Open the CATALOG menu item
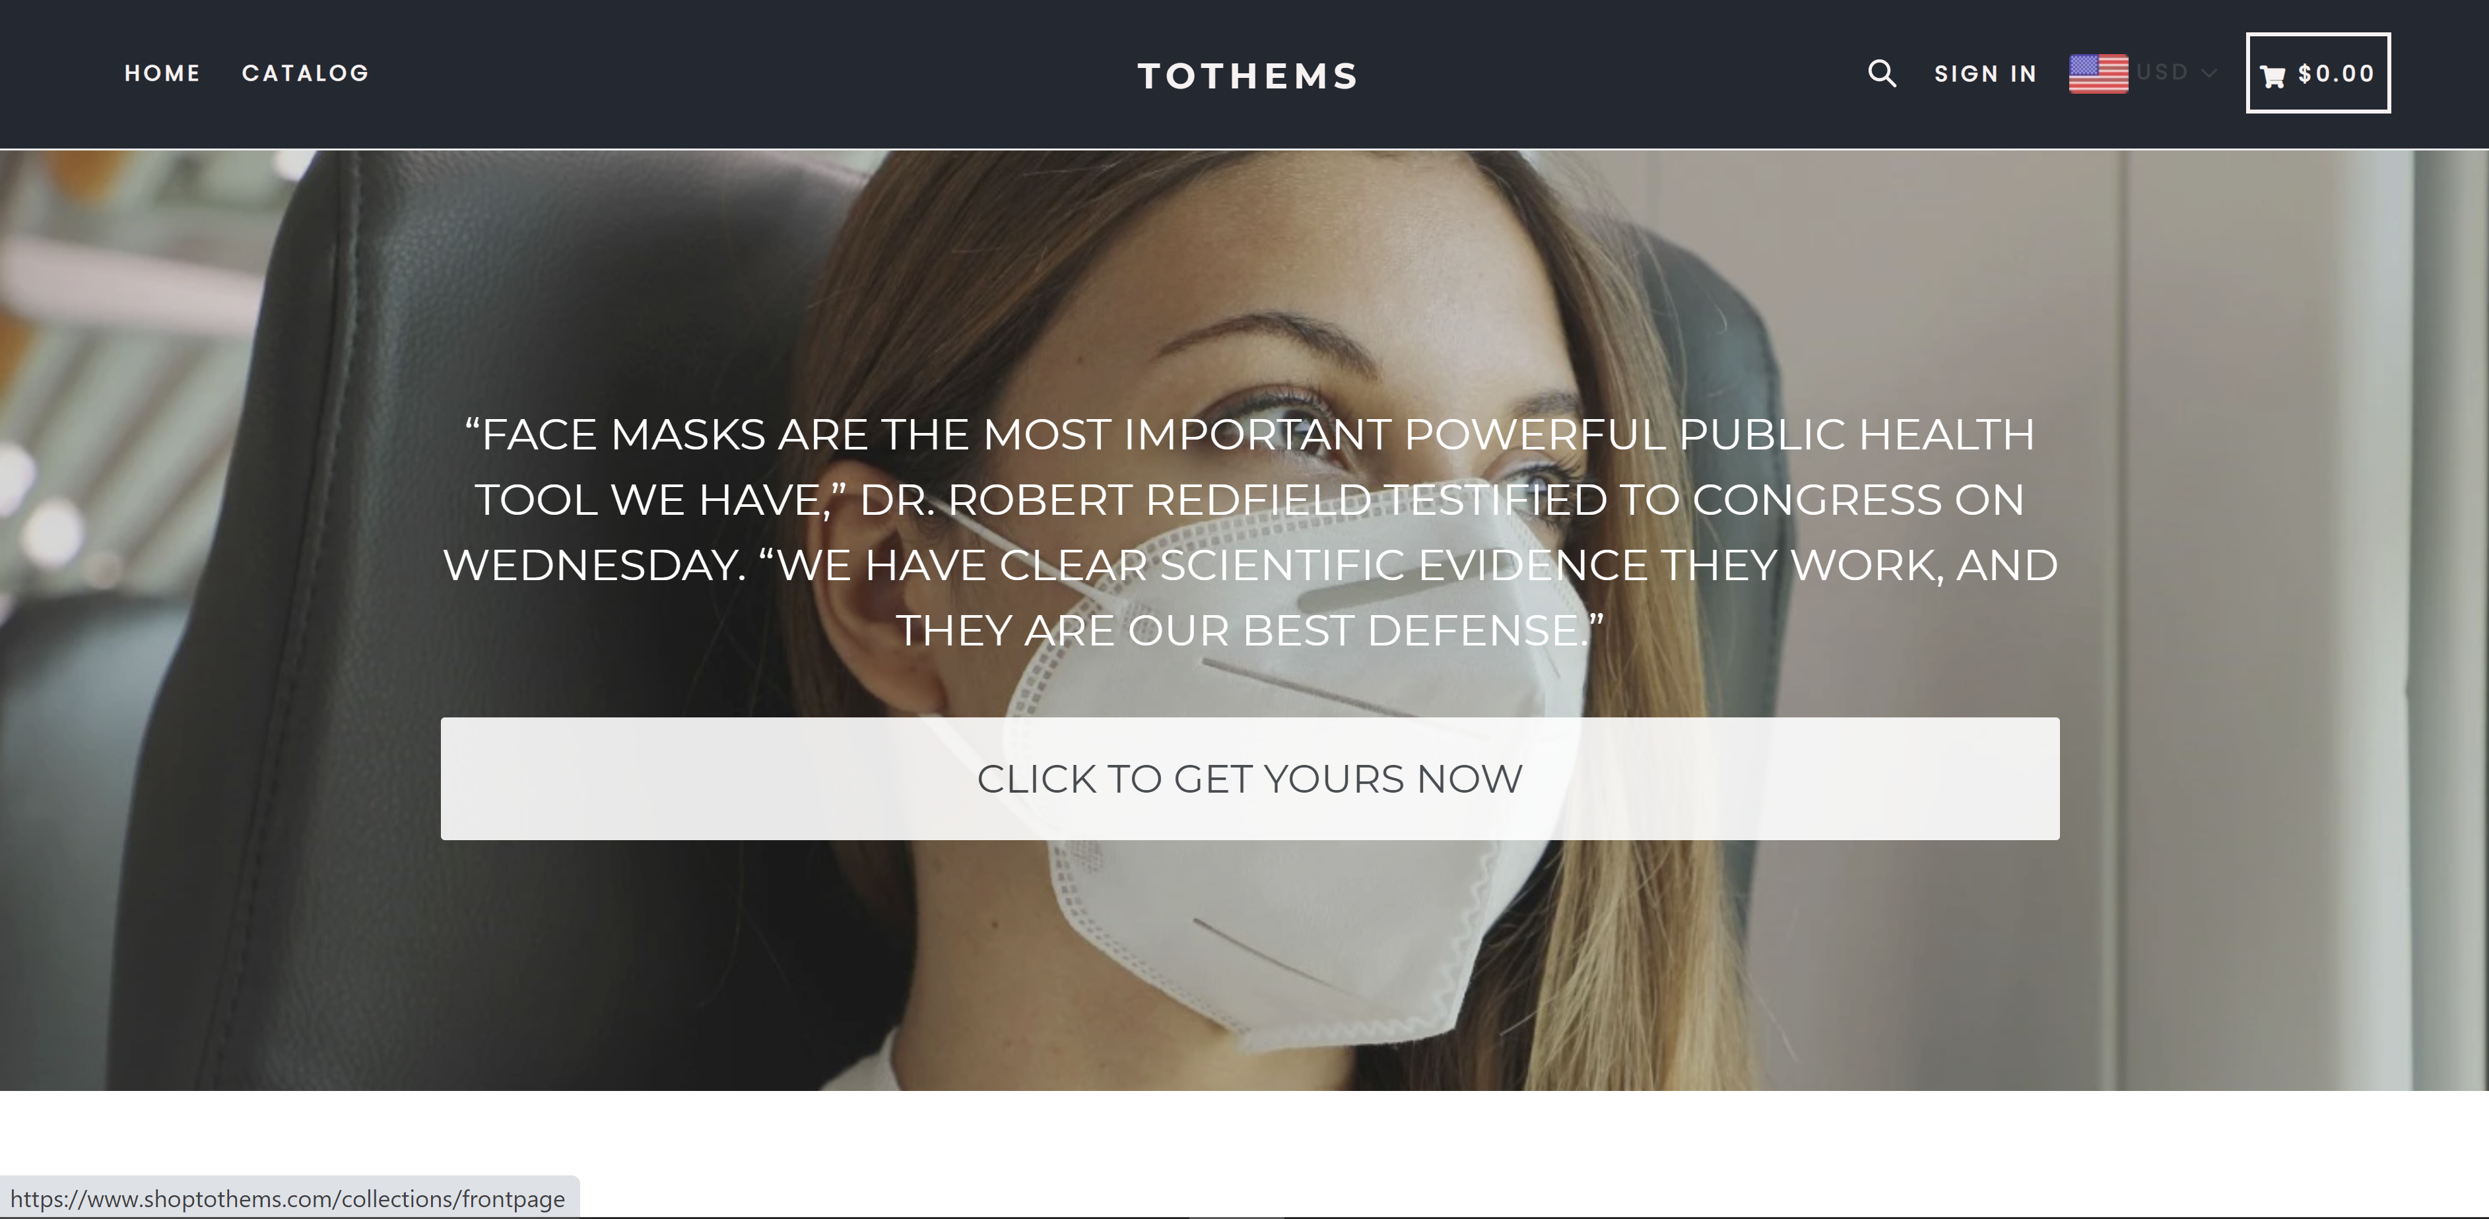 pyautogui.click(x=306, y=73)
